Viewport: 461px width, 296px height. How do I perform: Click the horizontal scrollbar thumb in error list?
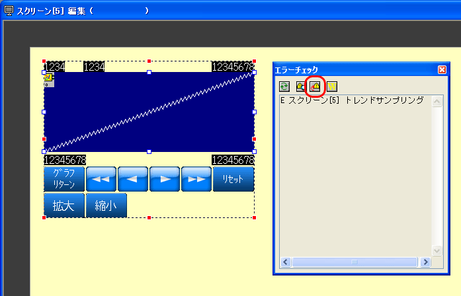[354, 262]
